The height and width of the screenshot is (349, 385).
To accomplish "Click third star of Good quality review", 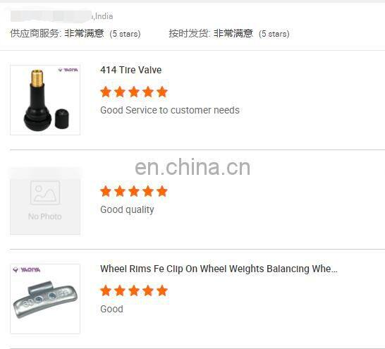I will (x=134, y=191).
